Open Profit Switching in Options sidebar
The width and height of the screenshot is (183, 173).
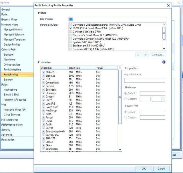tap(12, 70)
